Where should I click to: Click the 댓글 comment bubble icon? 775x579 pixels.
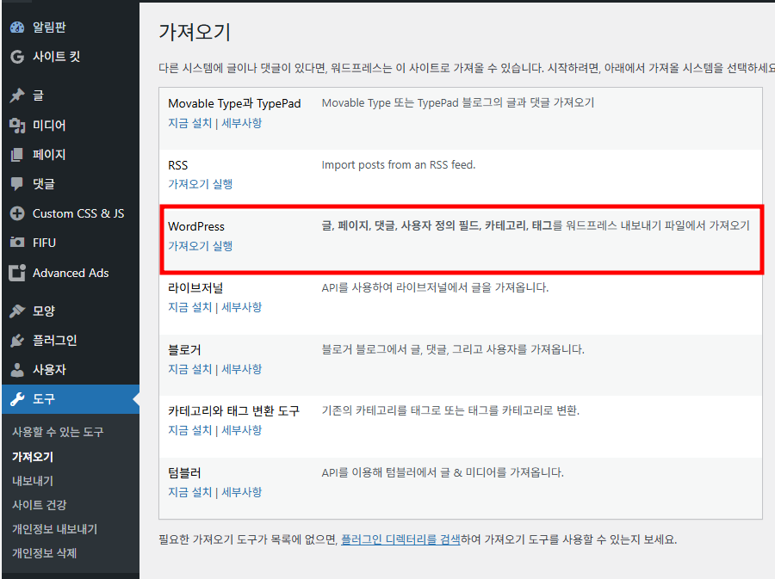(17, 184)
